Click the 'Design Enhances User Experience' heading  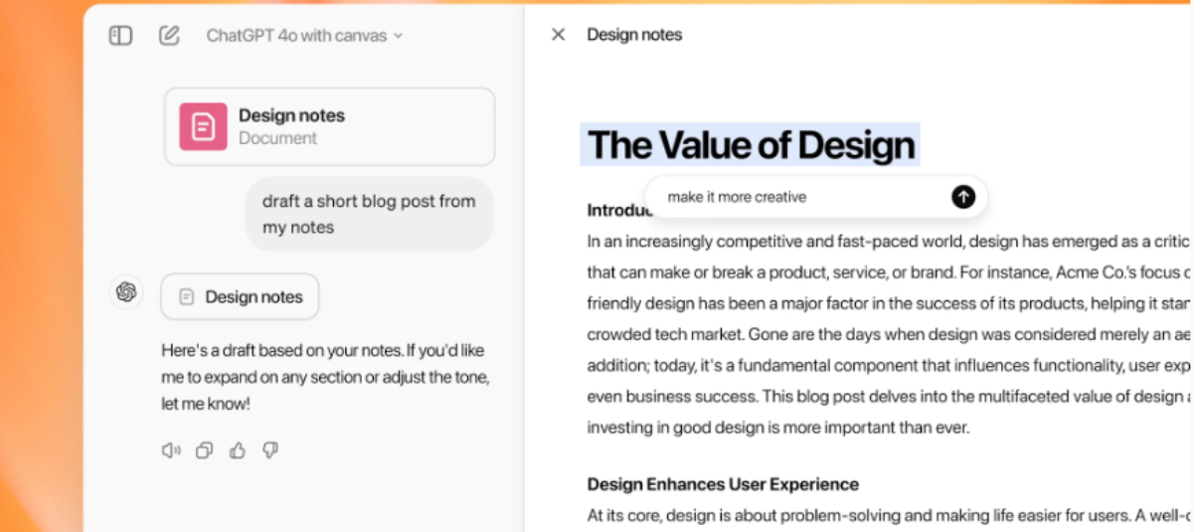pos(723,484)
